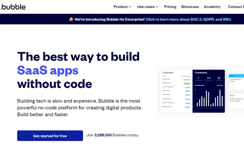Click the 'Step 1' workflow card
Screen dimensions: 244x152
[x=236, y=101]
